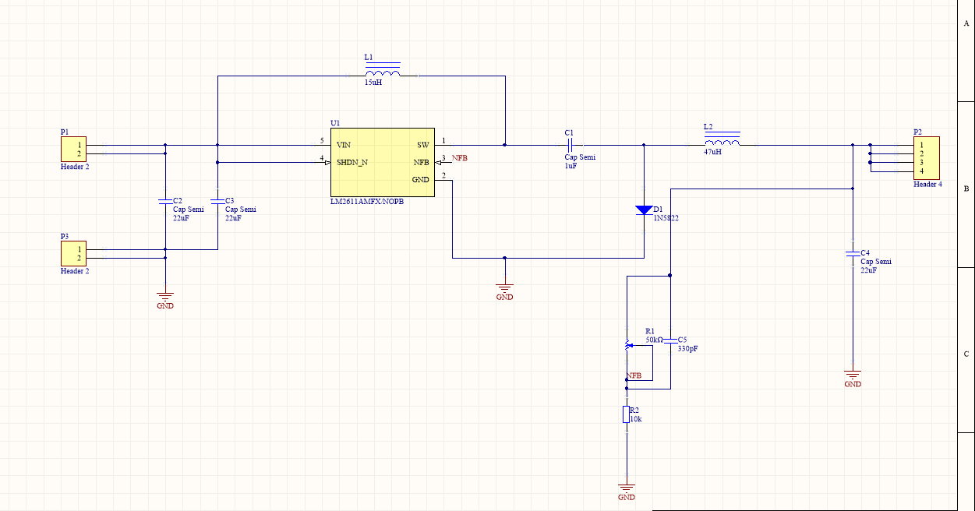Click the Header 2 text under P1
This screenshot has height=511, width=975.
(x=75, y=167)
